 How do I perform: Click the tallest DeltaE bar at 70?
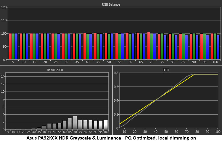(x=75, y=123)
